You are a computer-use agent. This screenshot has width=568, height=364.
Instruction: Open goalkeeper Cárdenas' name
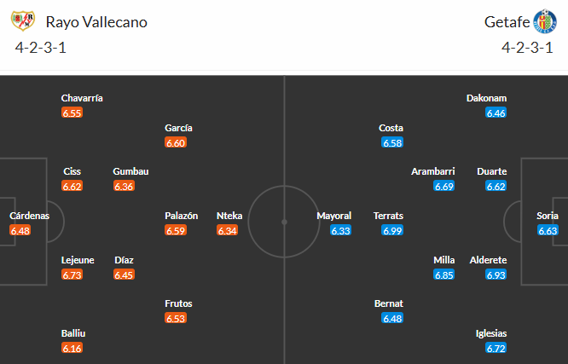(29, 216)
